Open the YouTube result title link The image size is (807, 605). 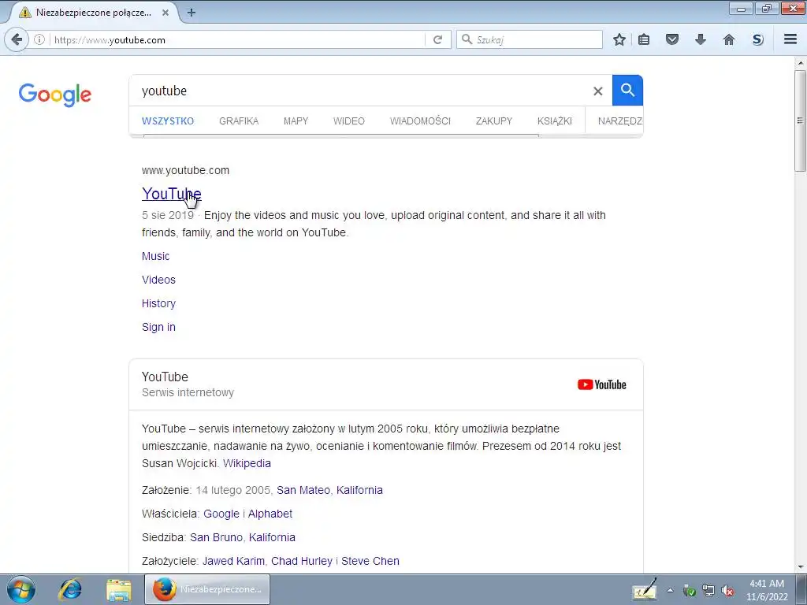(171, 194)
